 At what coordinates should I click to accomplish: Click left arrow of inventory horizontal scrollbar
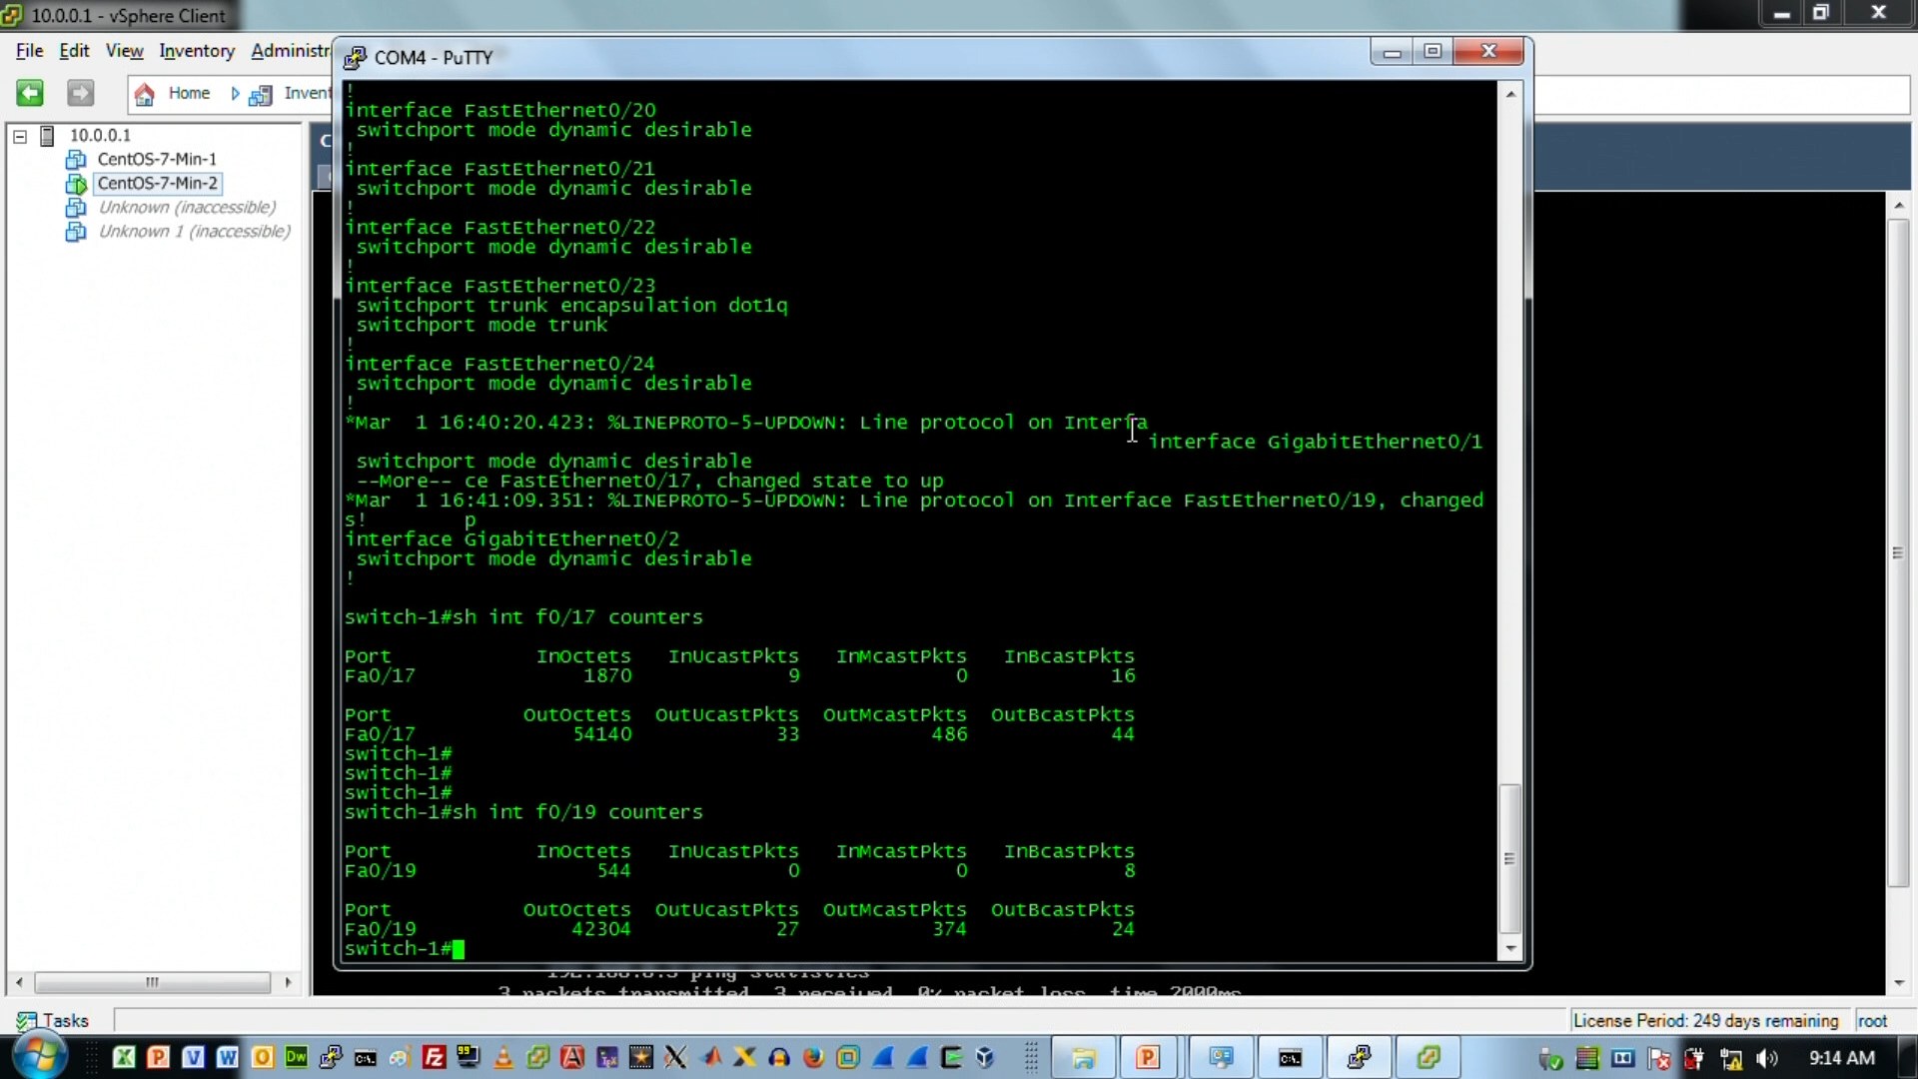[x=19, y=983]
